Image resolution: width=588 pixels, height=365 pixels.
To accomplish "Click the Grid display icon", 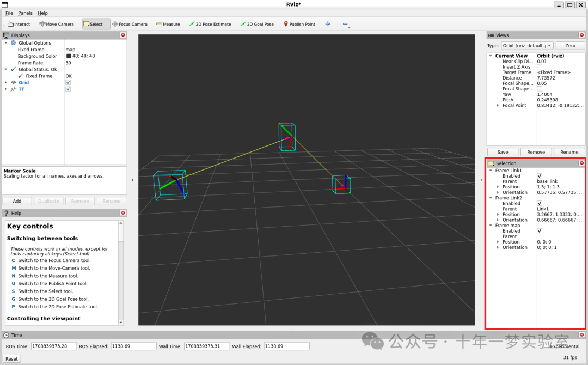I will pos(14,82).
